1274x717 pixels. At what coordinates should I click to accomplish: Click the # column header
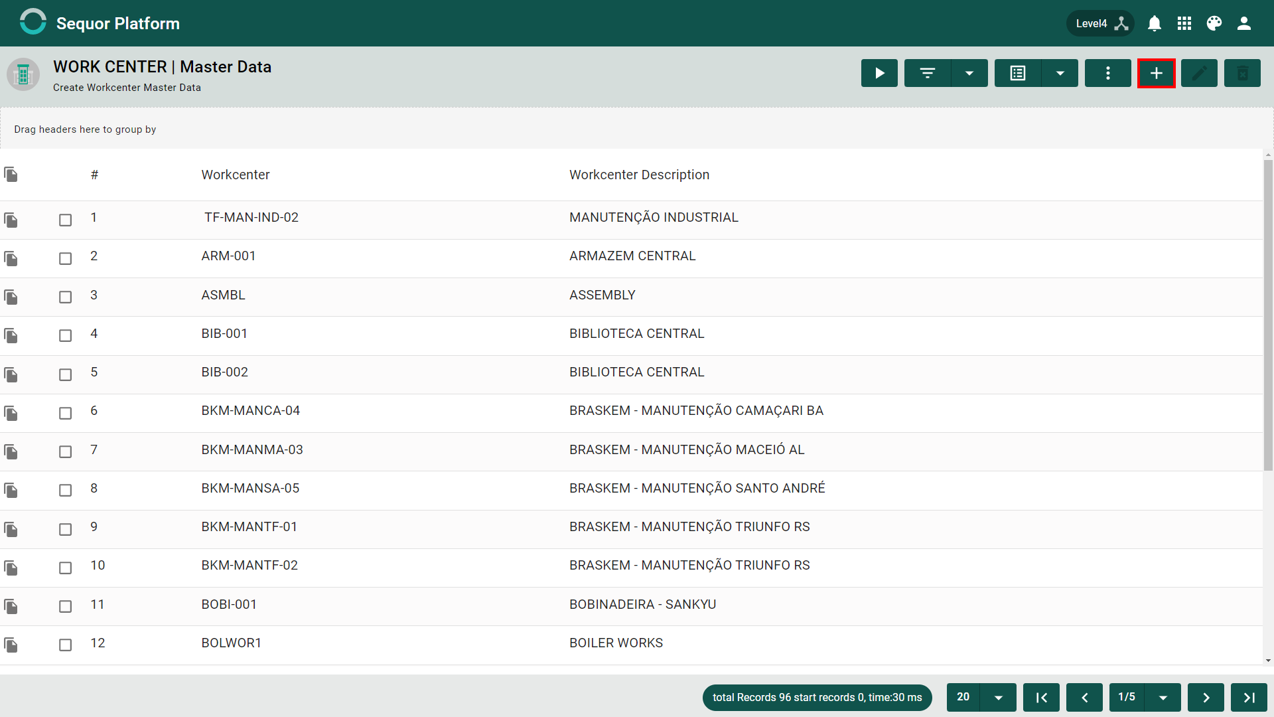[95, 175]
